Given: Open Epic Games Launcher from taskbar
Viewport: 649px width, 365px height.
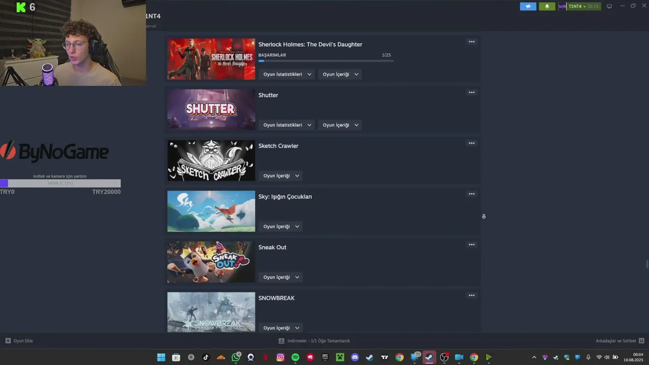Looking at the screenshot, I should pyautogui.click(x=325, y=357).
